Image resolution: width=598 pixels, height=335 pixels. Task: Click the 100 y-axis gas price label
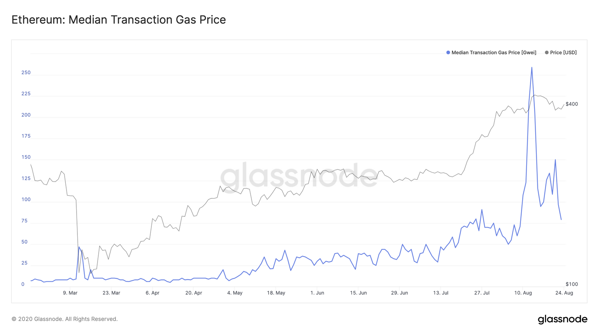[x=26, y=200]
